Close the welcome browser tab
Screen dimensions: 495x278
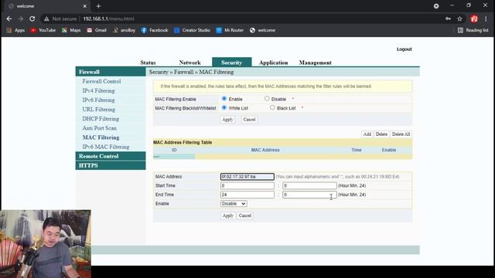tap(84, 6)
